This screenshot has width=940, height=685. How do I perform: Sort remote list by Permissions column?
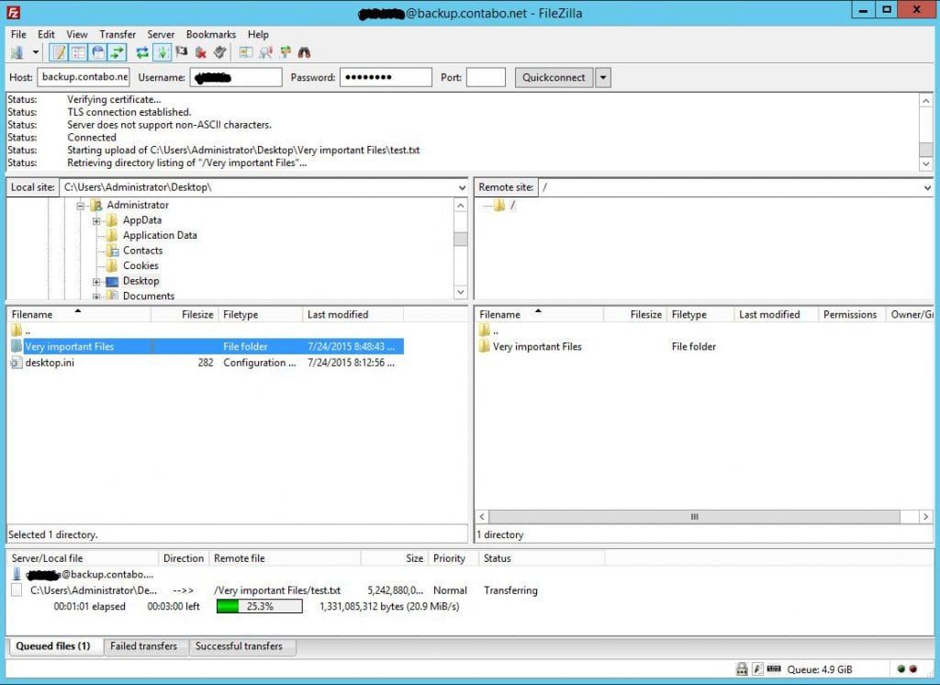[852, 314]
